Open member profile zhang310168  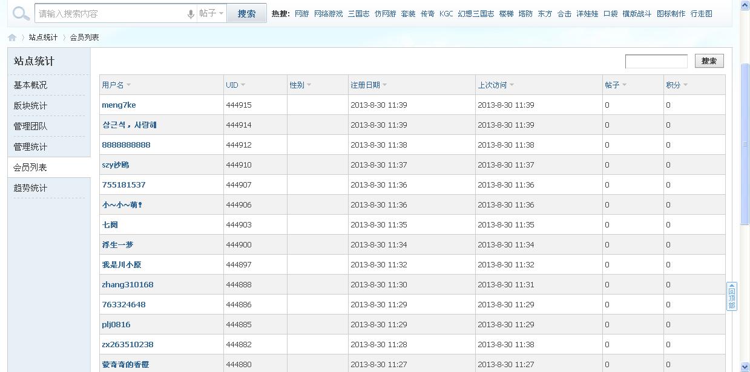[x=128, y=285]
